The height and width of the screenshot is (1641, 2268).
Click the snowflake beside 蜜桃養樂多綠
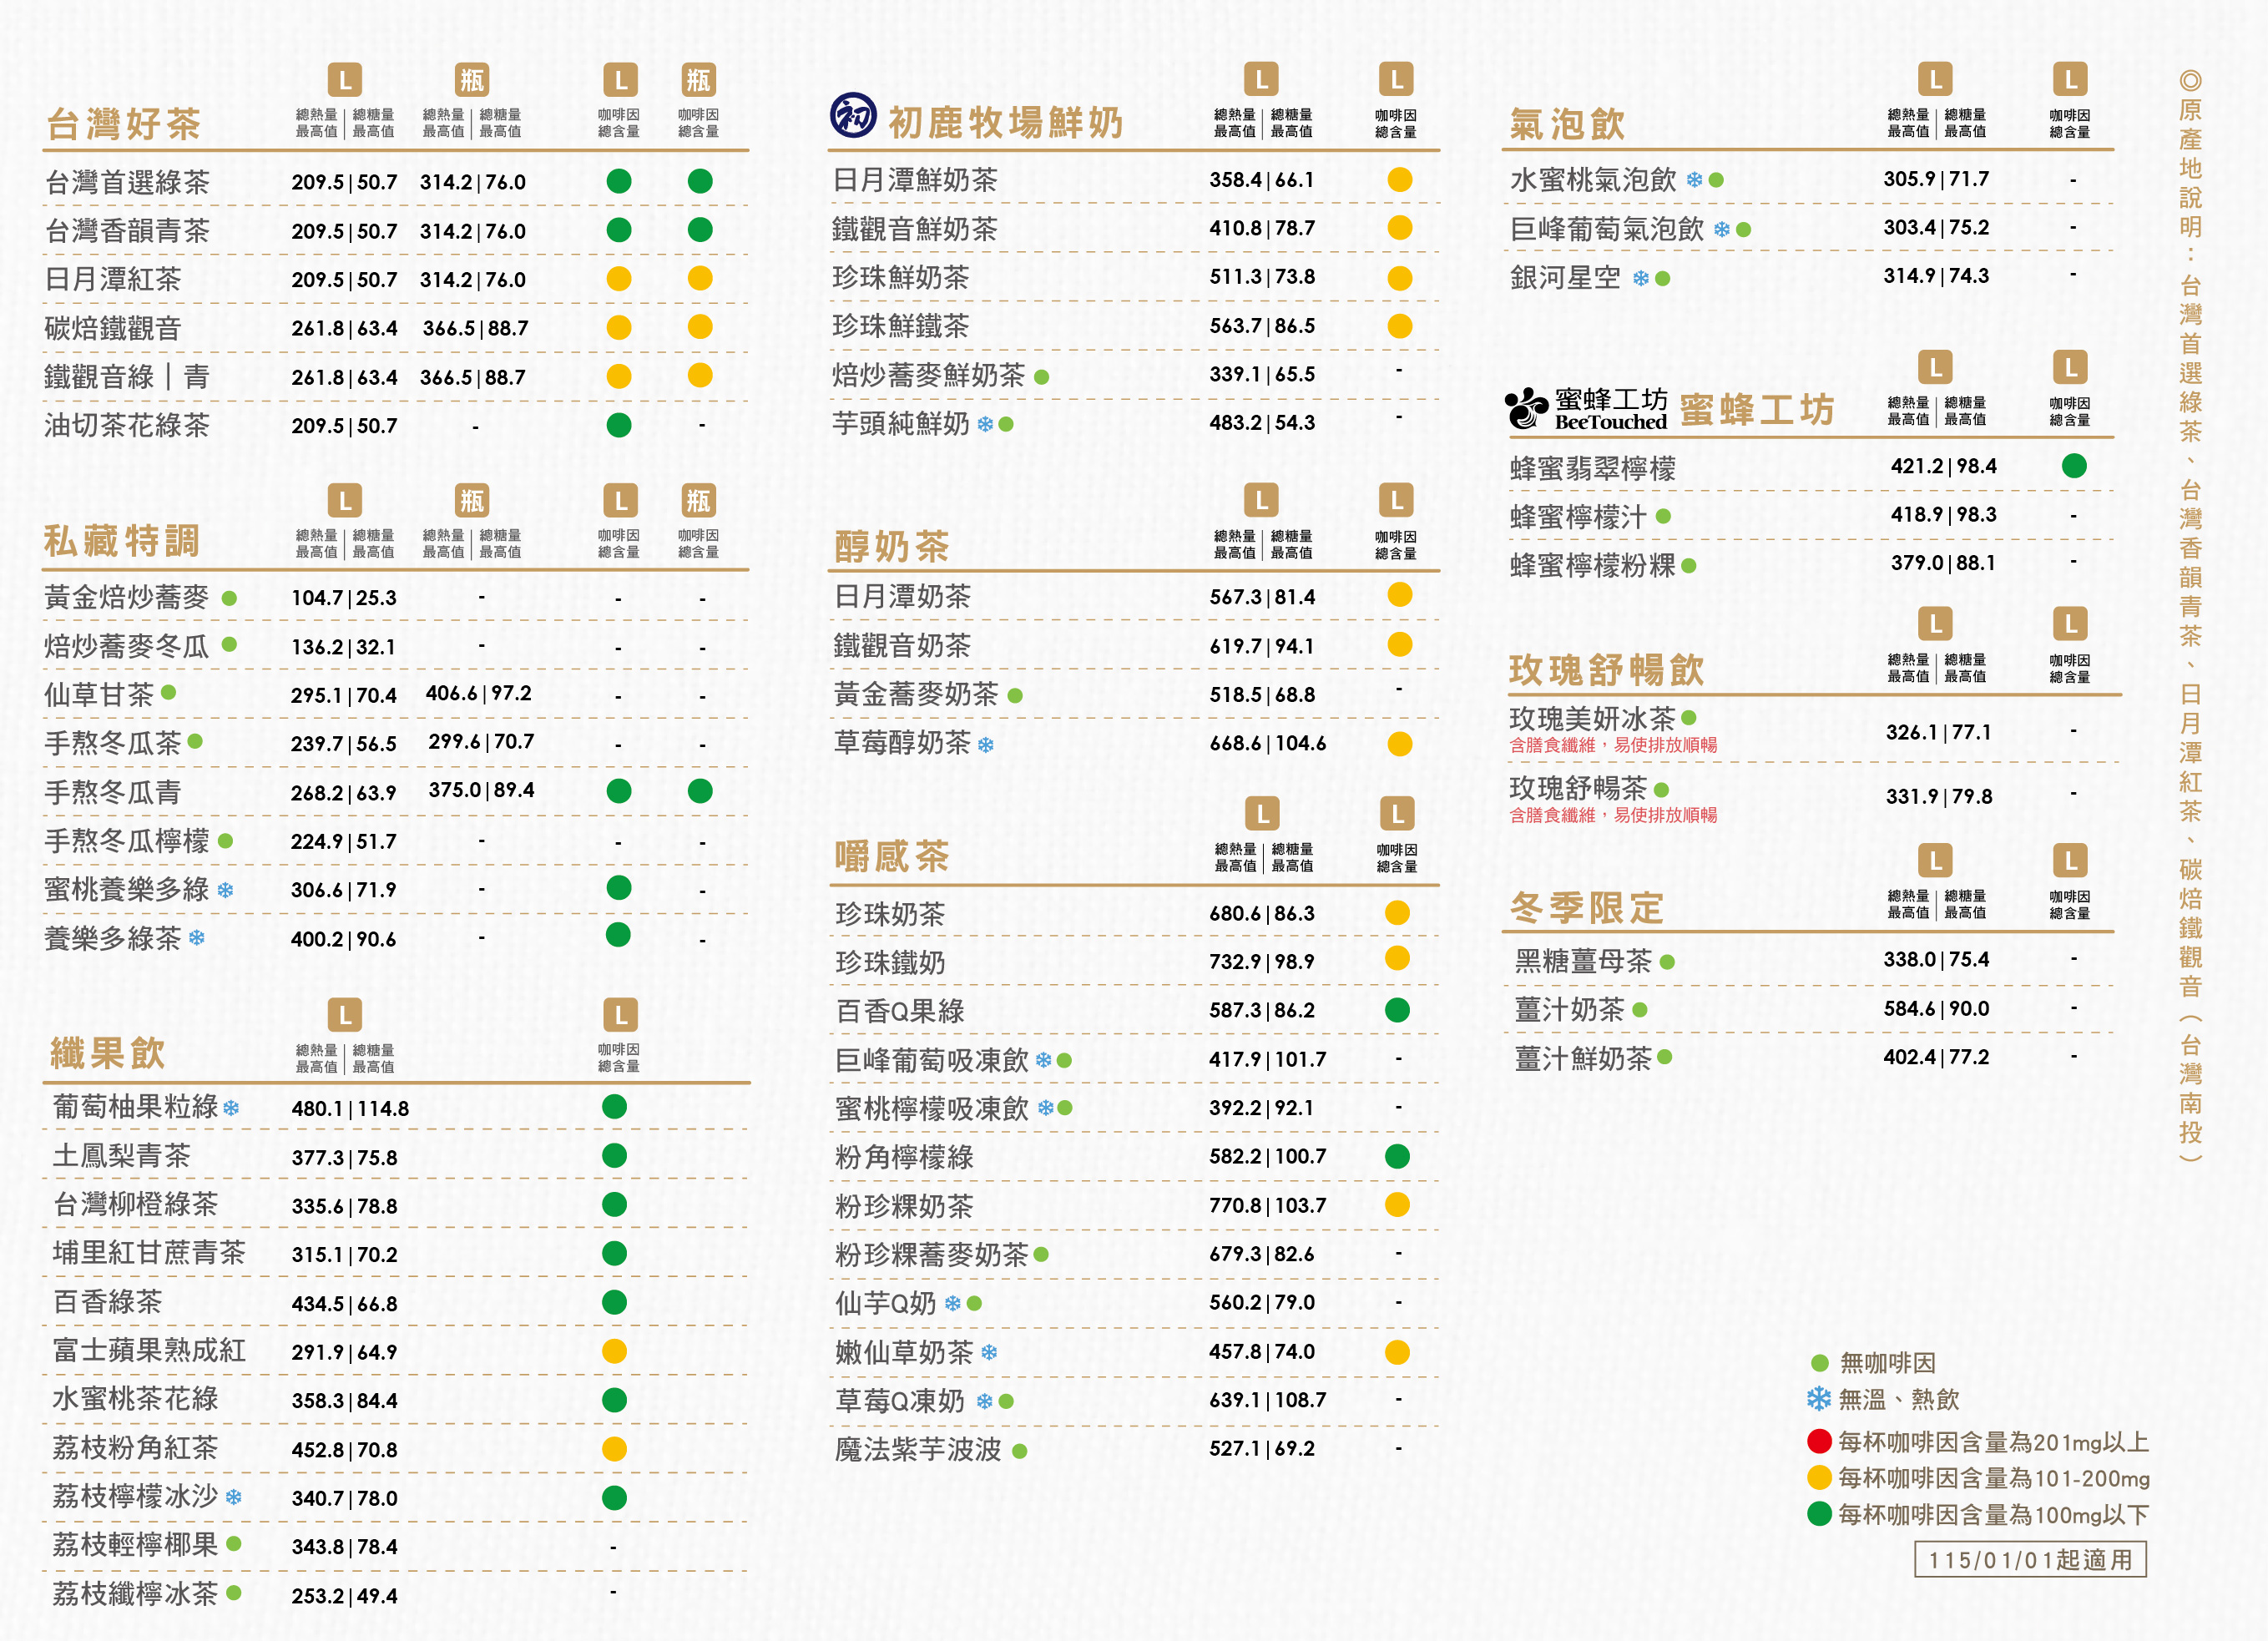(x=225, y=890)
